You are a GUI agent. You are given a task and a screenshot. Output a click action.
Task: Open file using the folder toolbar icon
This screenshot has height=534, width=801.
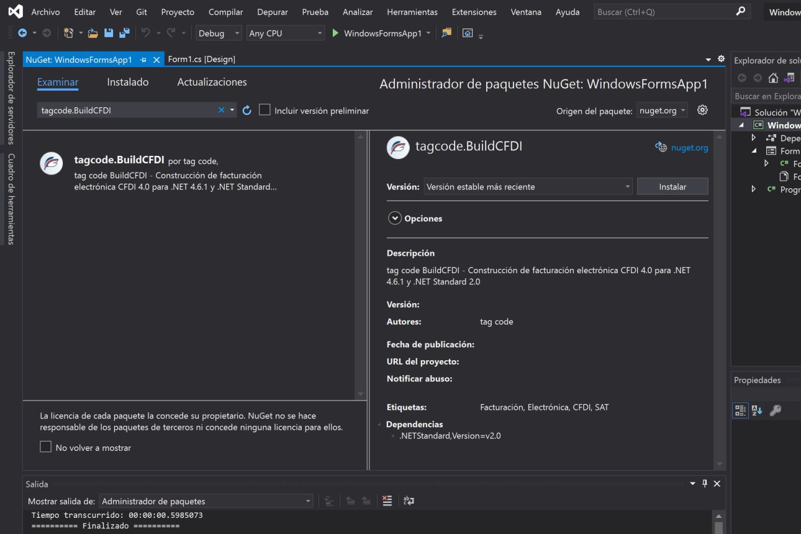coord(93,33)
